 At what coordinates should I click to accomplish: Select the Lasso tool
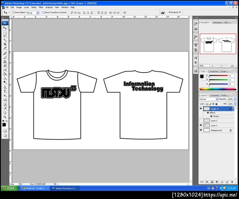(5, 36)
